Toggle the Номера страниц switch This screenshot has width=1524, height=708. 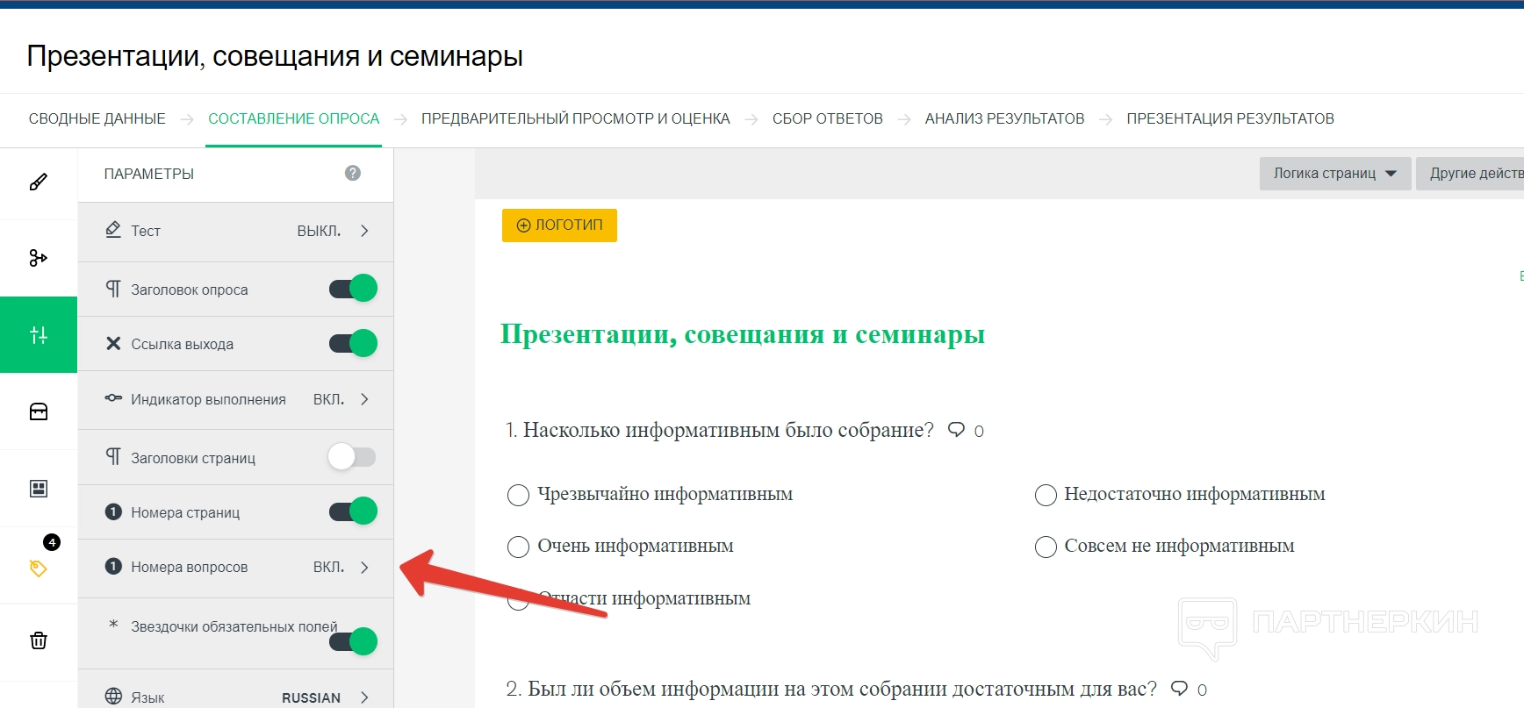click(x=353, y=511)
